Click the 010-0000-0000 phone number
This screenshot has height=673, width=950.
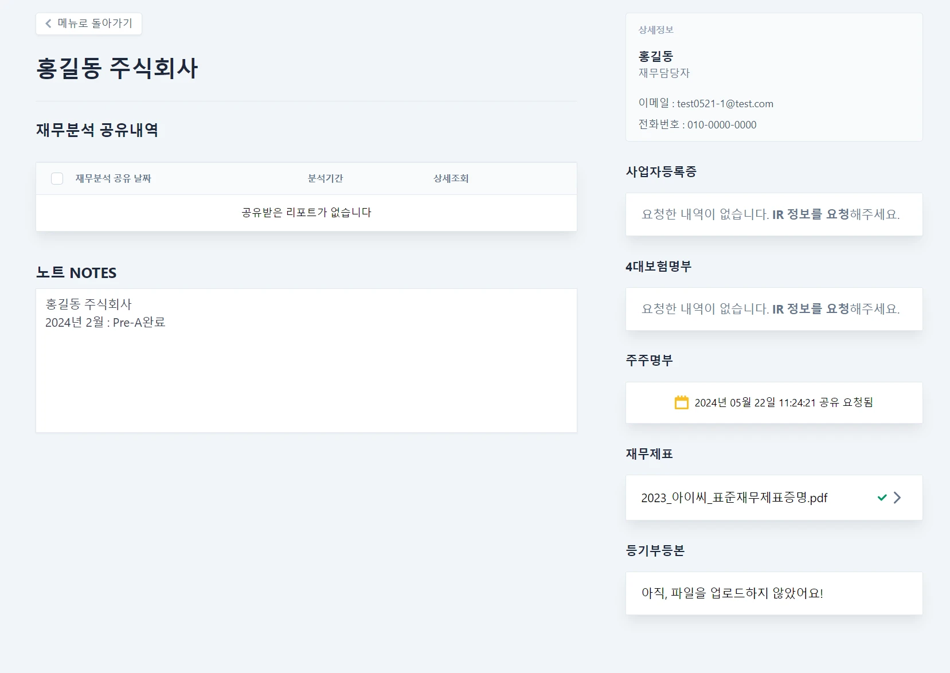[721, 125]
